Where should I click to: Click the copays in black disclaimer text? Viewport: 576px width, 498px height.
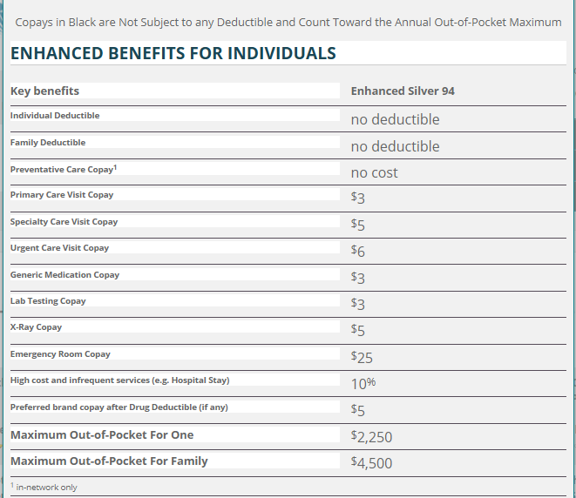288,22
